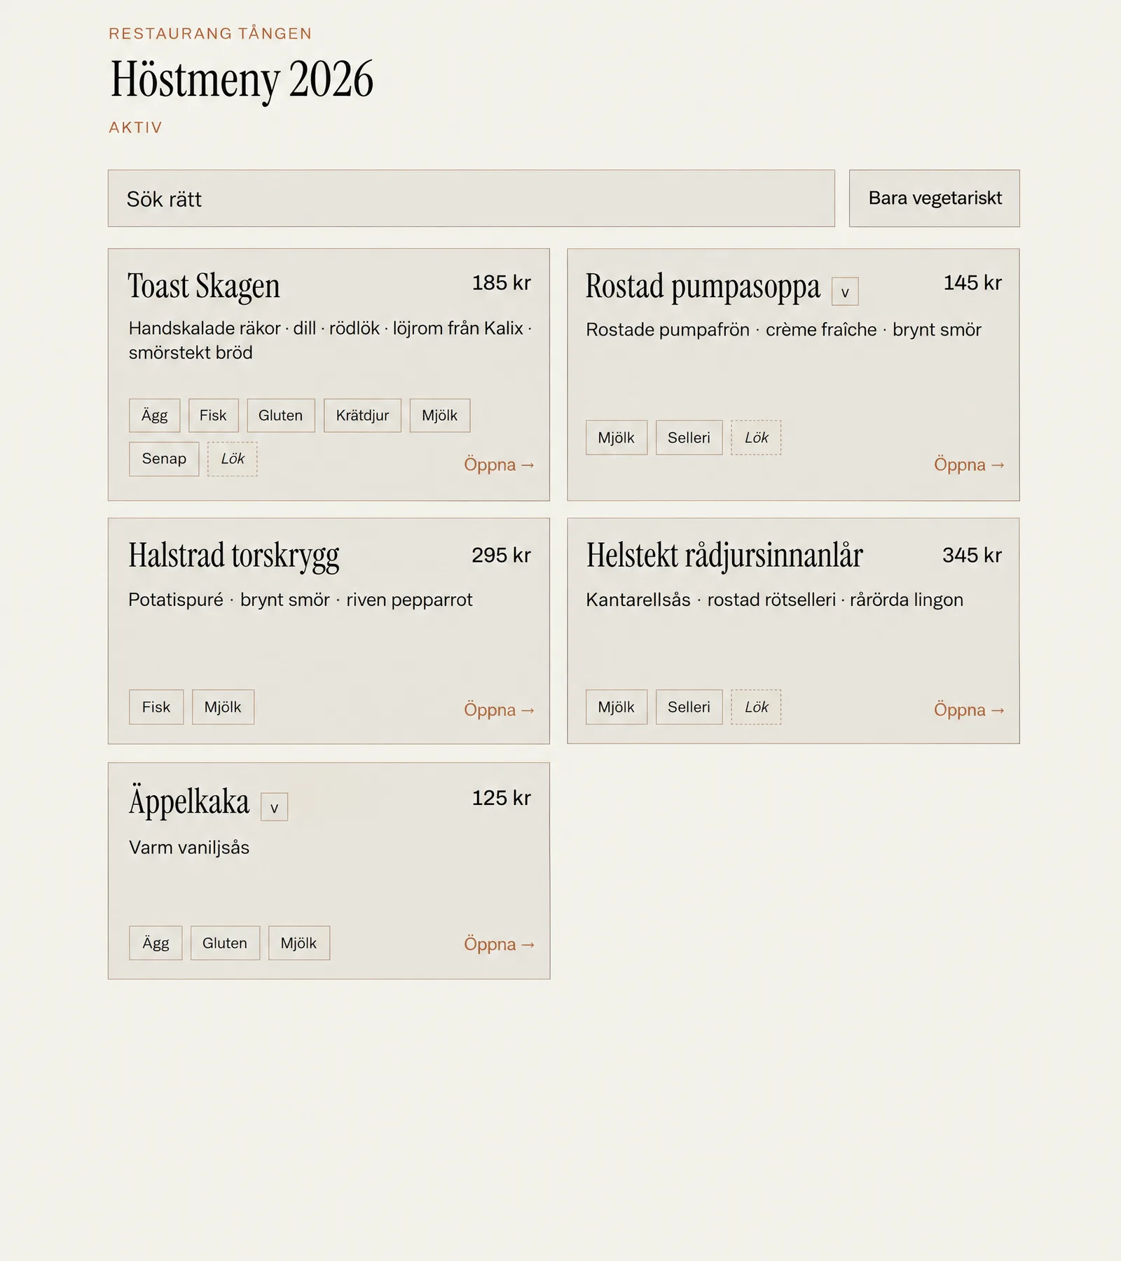Click the V badge on Äppelkaka
This screenshot has height=1261, width=1121.
point(274,807)
